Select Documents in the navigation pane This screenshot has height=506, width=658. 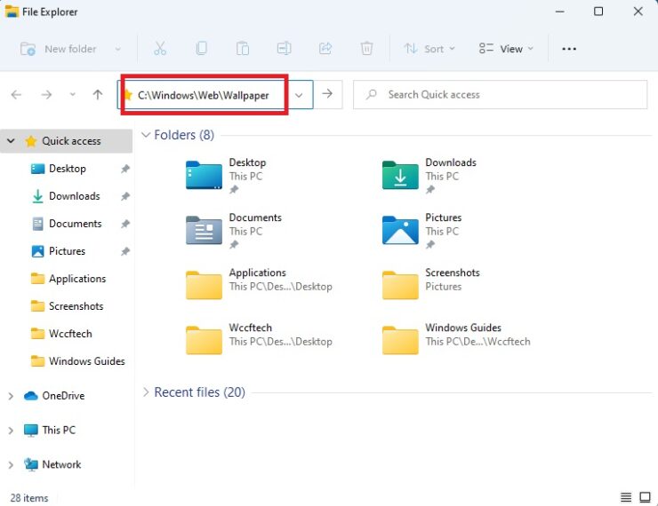point(75,224)
